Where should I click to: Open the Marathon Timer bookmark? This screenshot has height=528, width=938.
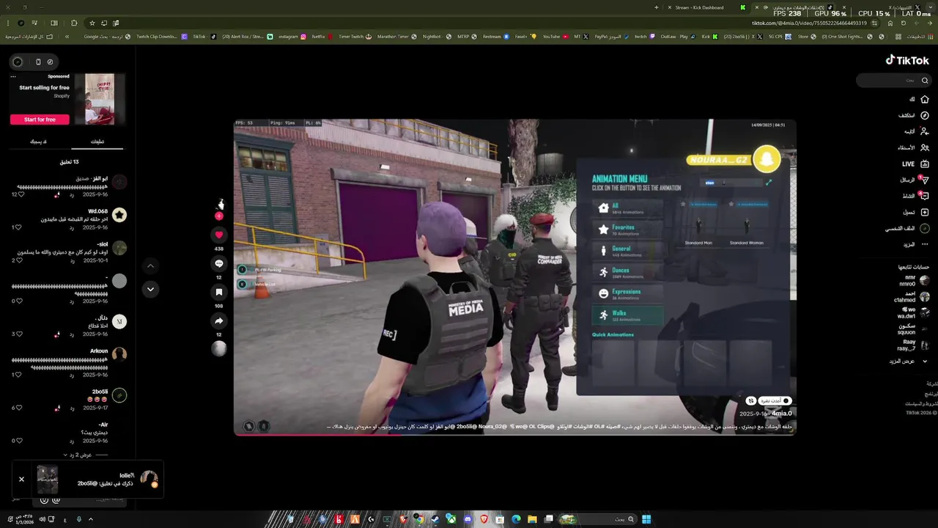coord(397,36)
